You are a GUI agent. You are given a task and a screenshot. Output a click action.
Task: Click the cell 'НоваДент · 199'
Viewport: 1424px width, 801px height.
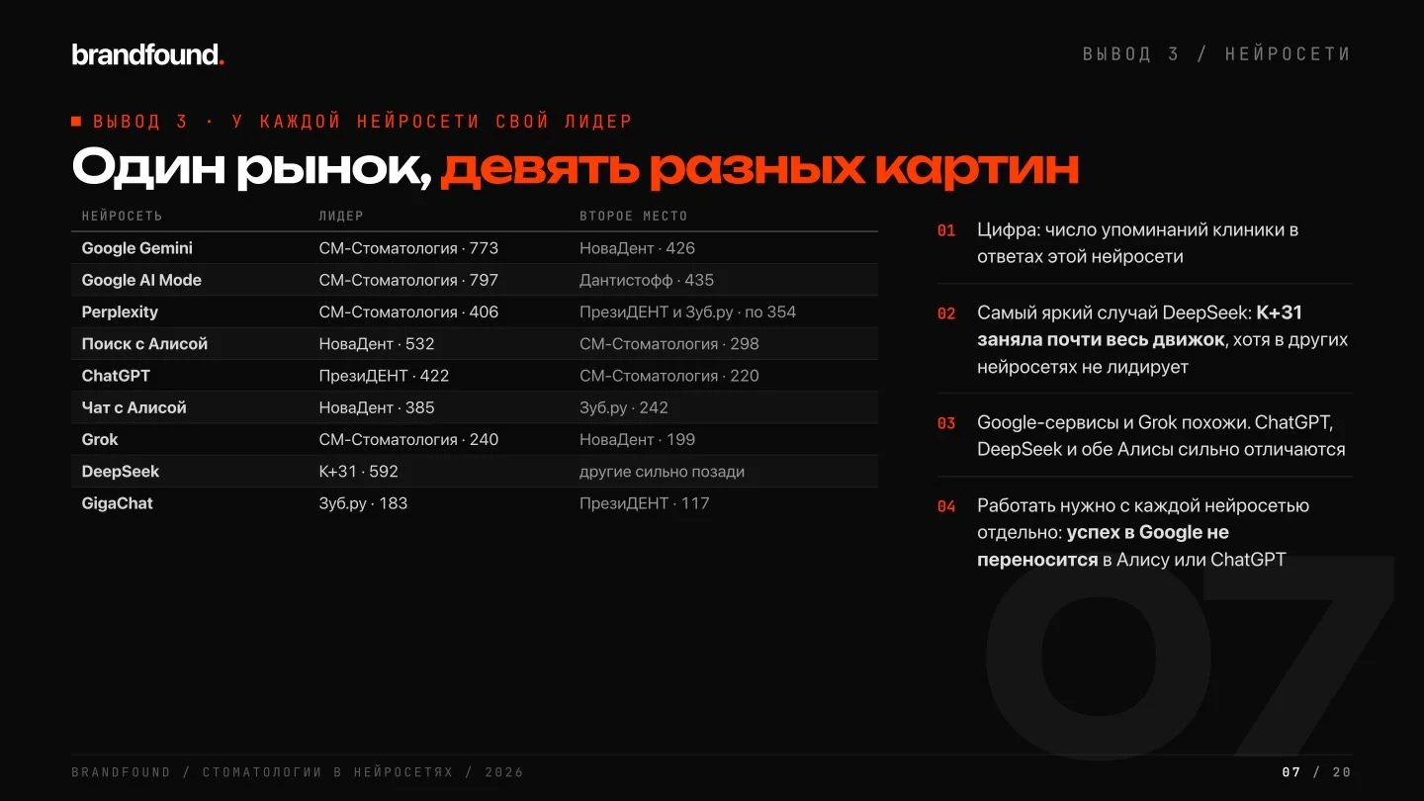pos(637,439)
